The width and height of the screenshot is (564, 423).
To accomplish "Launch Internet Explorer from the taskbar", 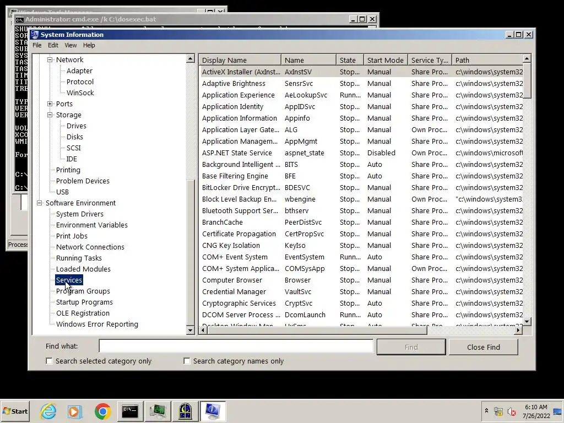I will (x=48, y=411).
